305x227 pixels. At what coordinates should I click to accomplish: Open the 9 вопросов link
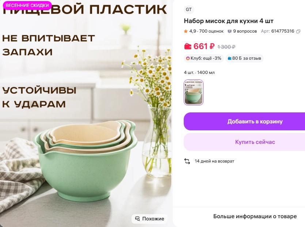245,31
